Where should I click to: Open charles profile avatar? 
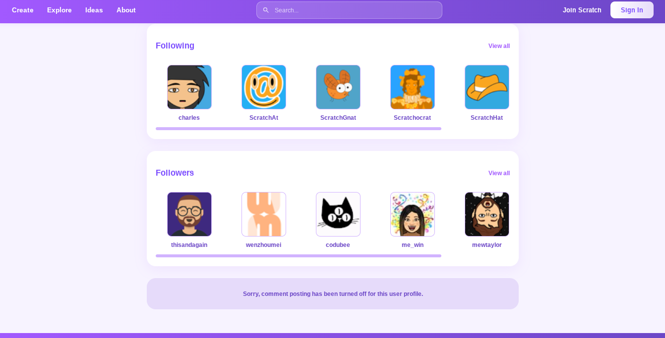pos(189,87)
